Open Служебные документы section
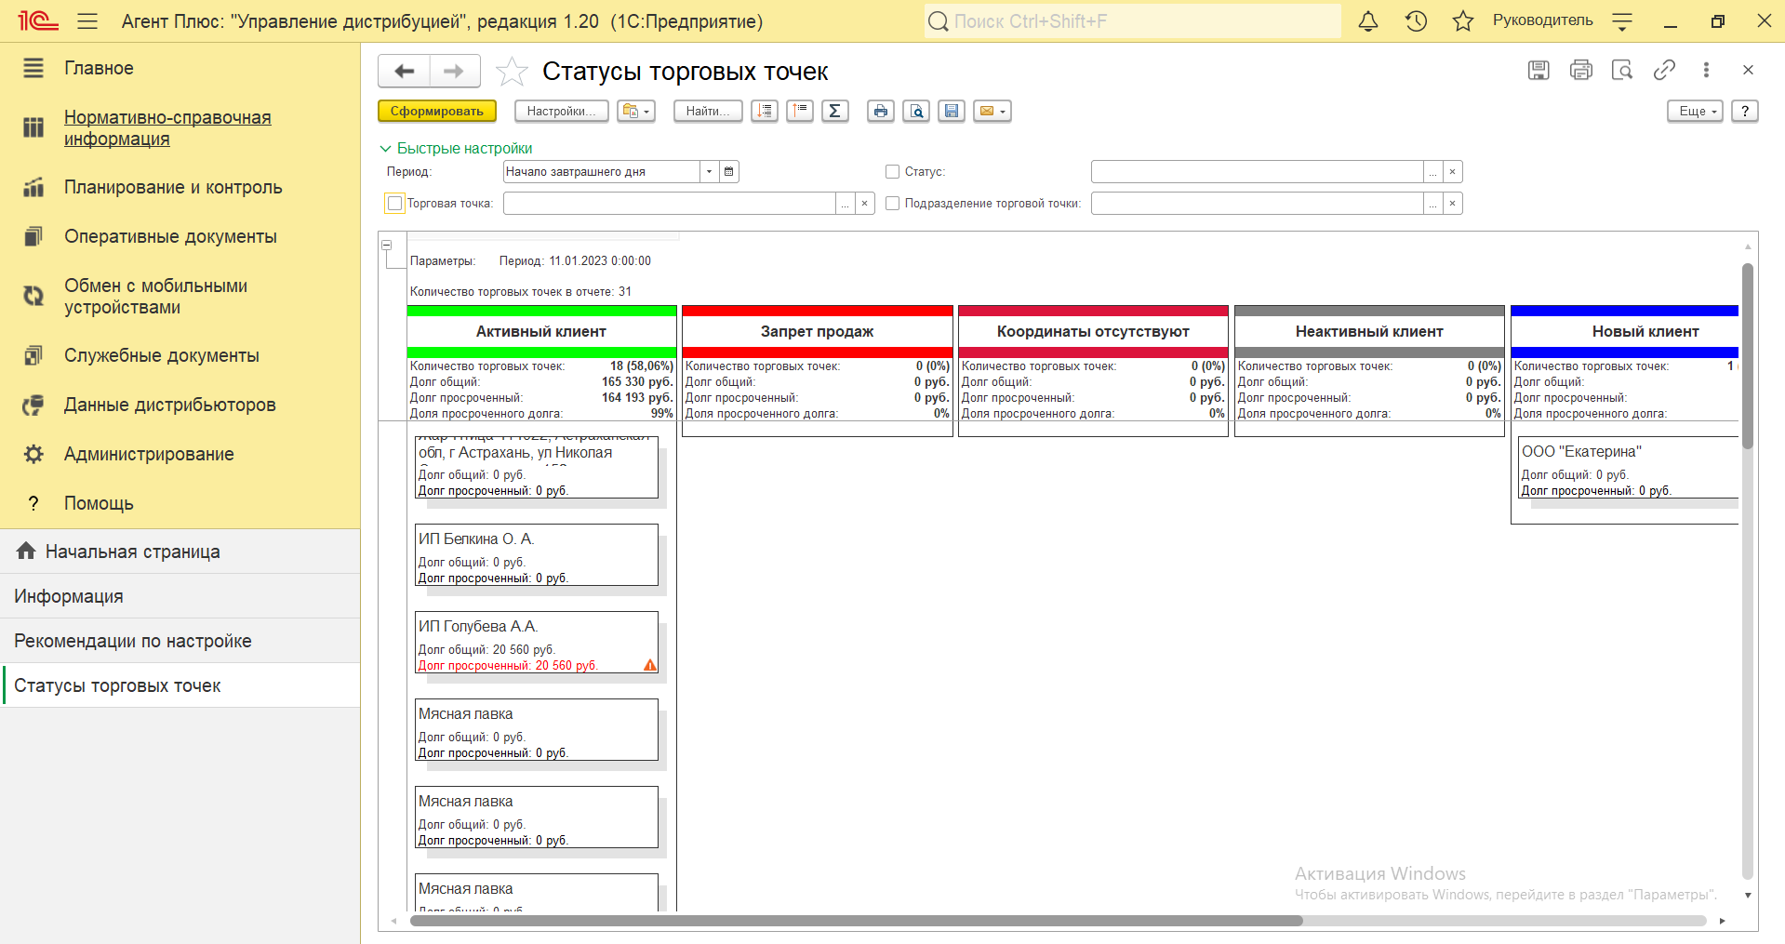The width and height of the screenshot is (1785, 944). tap(180, 355)
